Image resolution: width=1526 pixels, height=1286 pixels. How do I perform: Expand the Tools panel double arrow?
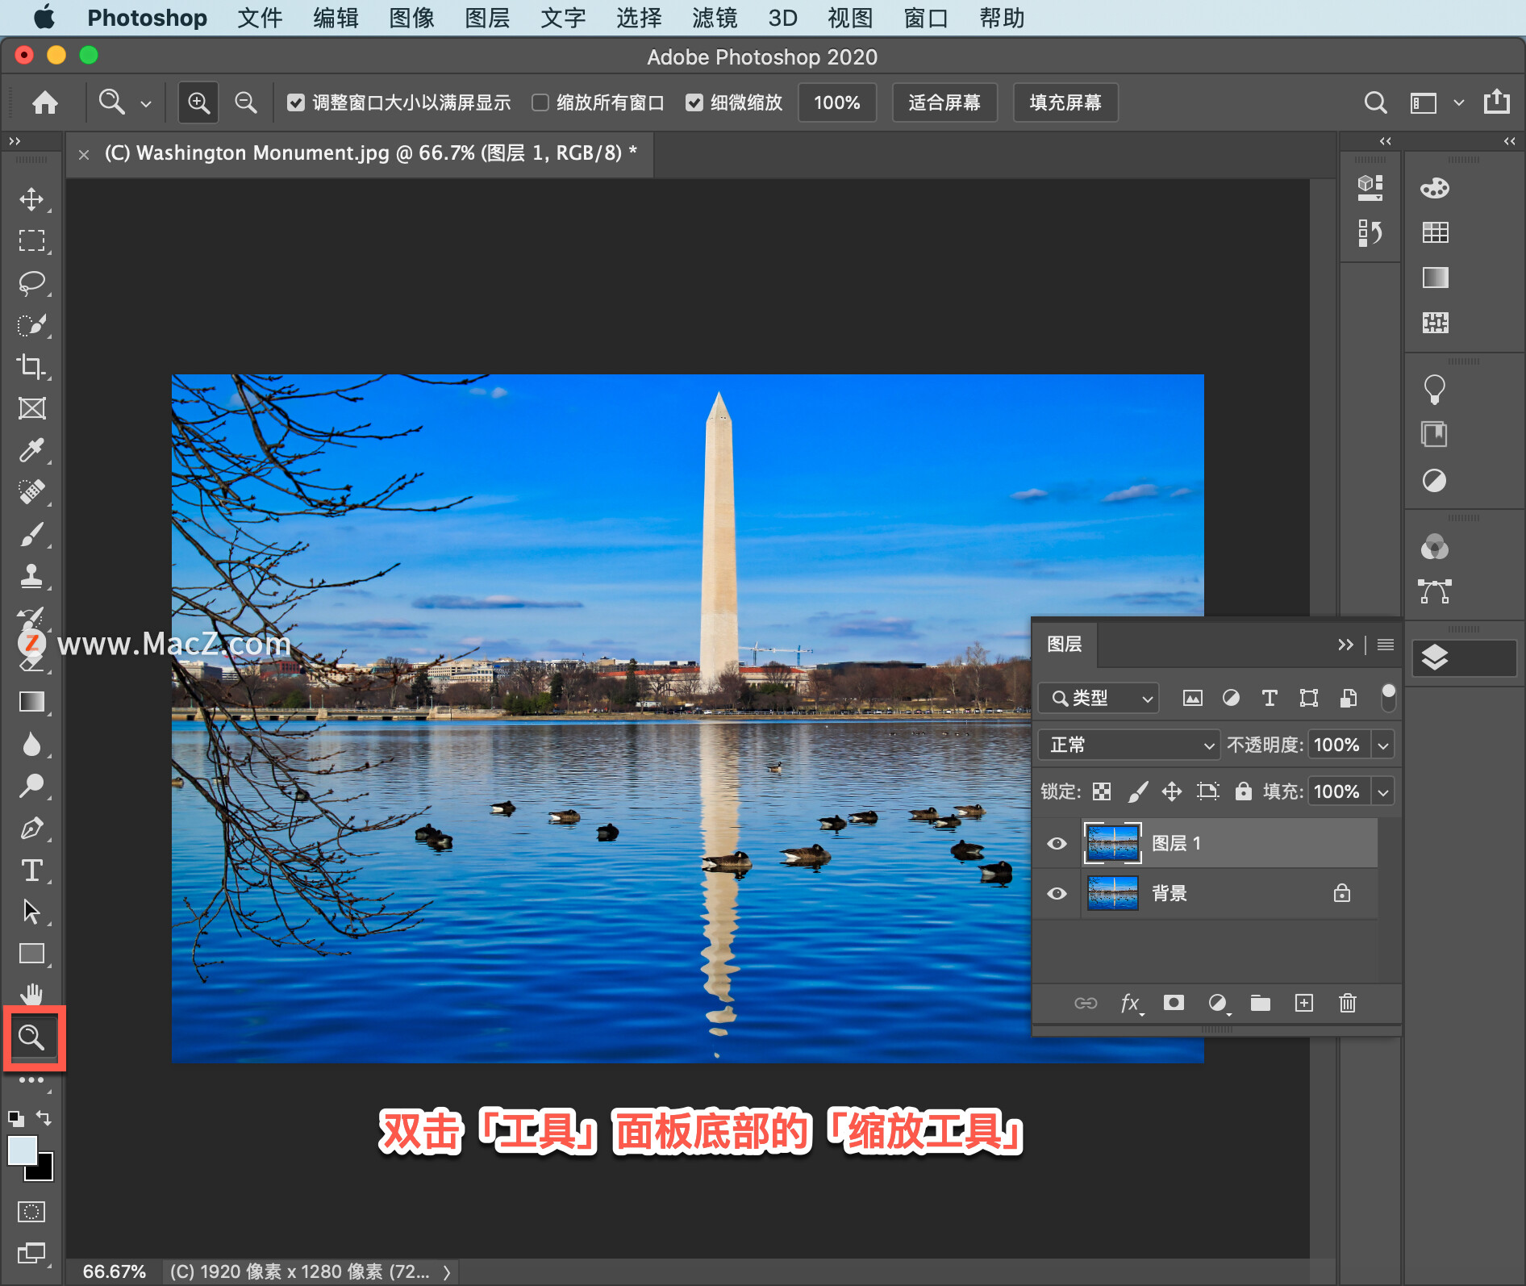[15, 141]
